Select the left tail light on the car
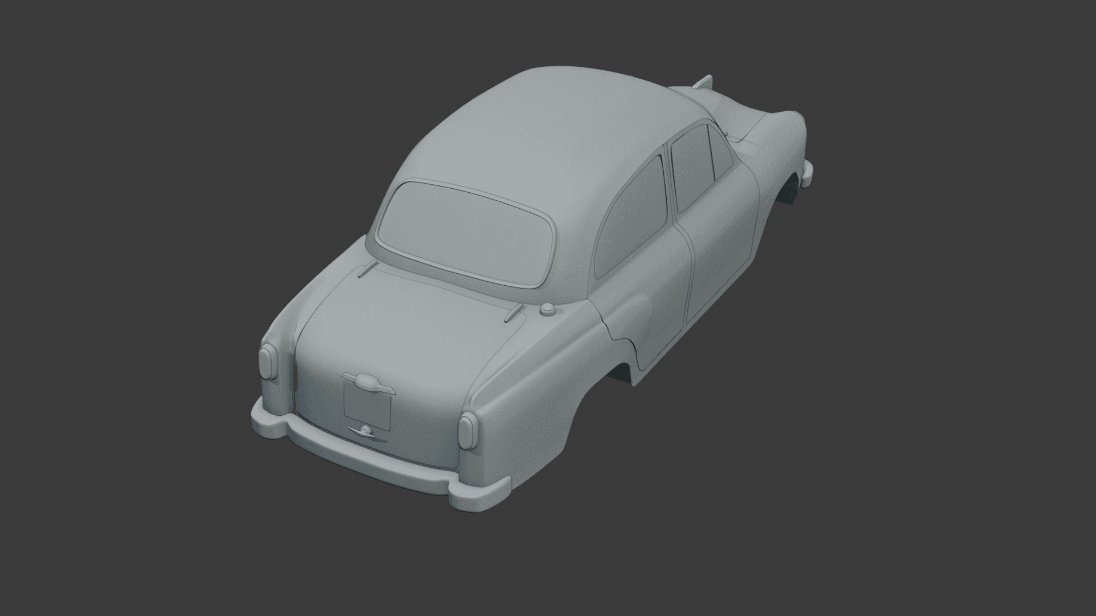 (x=267, y=363)
